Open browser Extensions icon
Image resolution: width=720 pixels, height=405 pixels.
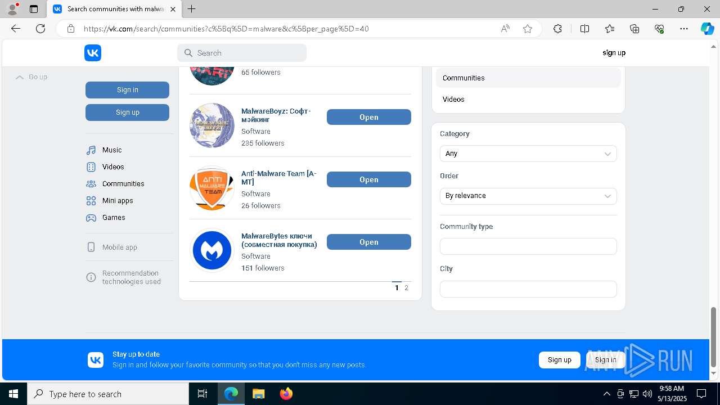coord(557,29)
